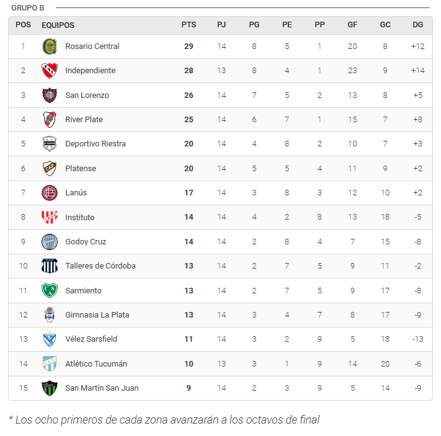The height and width of the screenshot is (436, 441).
Task: Select the Talleres de Córdoba crest
Action: point(49,266)
